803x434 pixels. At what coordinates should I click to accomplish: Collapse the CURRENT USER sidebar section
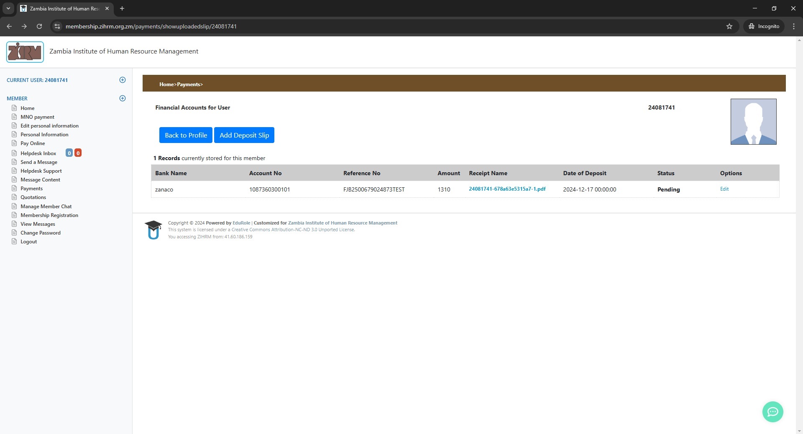[123, 80]
